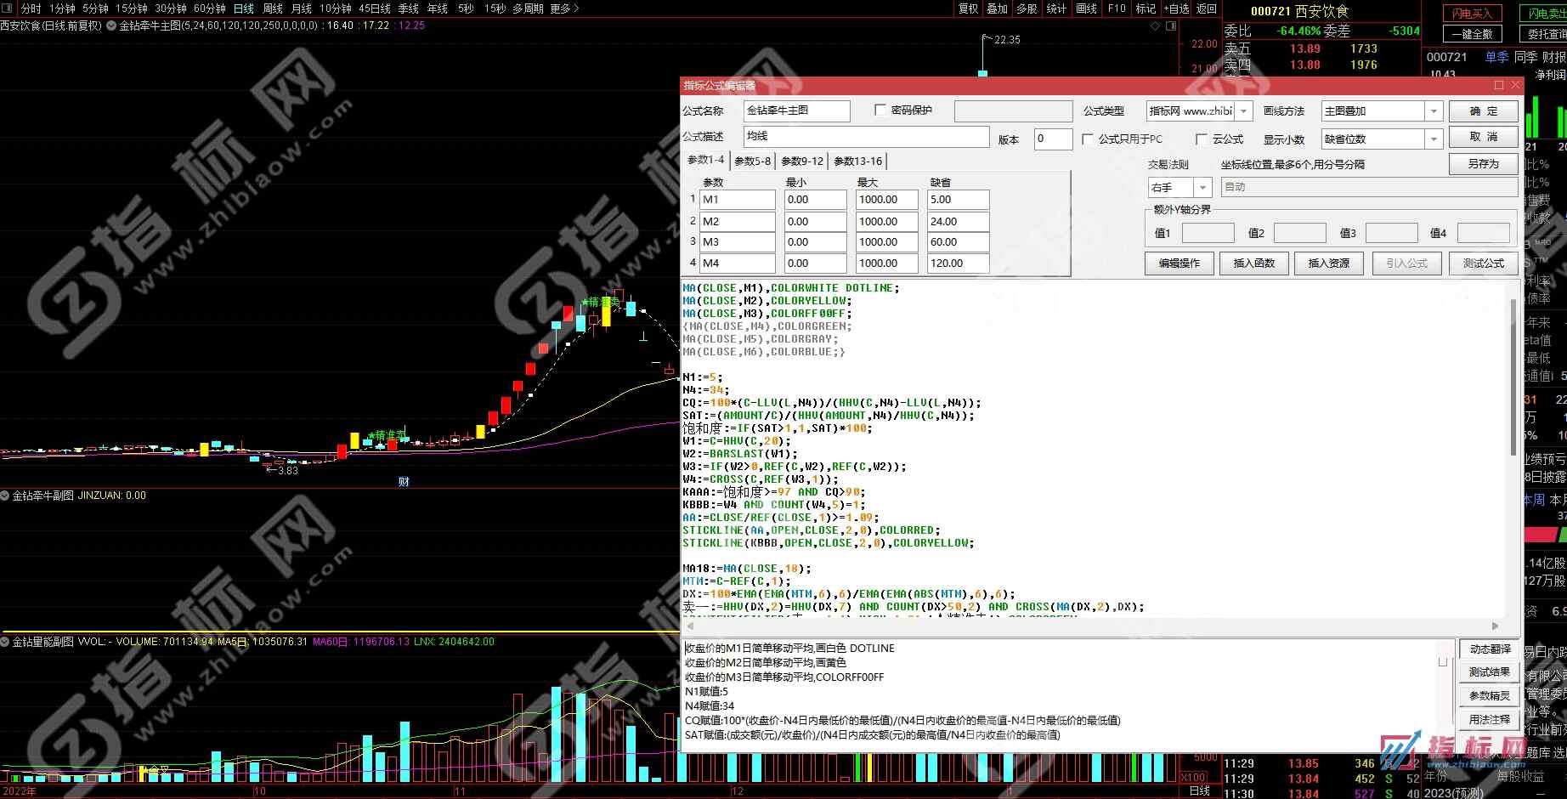Add stock to watchlist via +自选
The image size is (1567, 799).
pyautogui.click(x=1175, y=8)
